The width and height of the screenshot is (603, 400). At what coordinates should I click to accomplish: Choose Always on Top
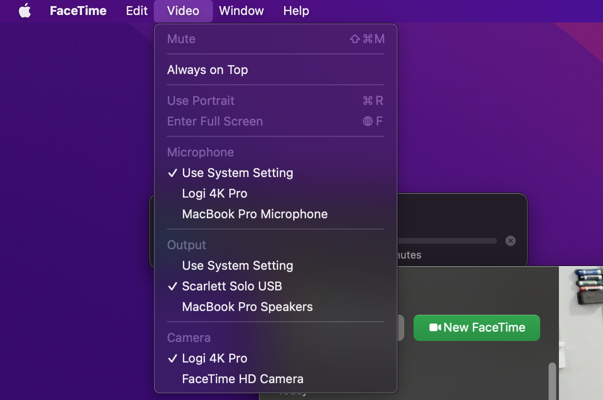[276, 70]
